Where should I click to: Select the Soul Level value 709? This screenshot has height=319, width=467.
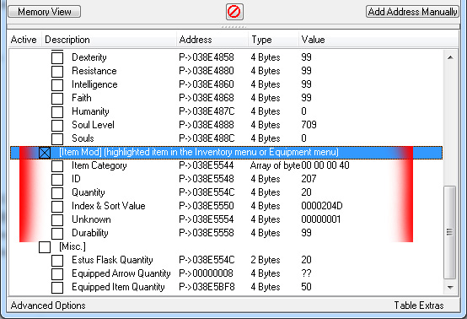coord(309,125)
